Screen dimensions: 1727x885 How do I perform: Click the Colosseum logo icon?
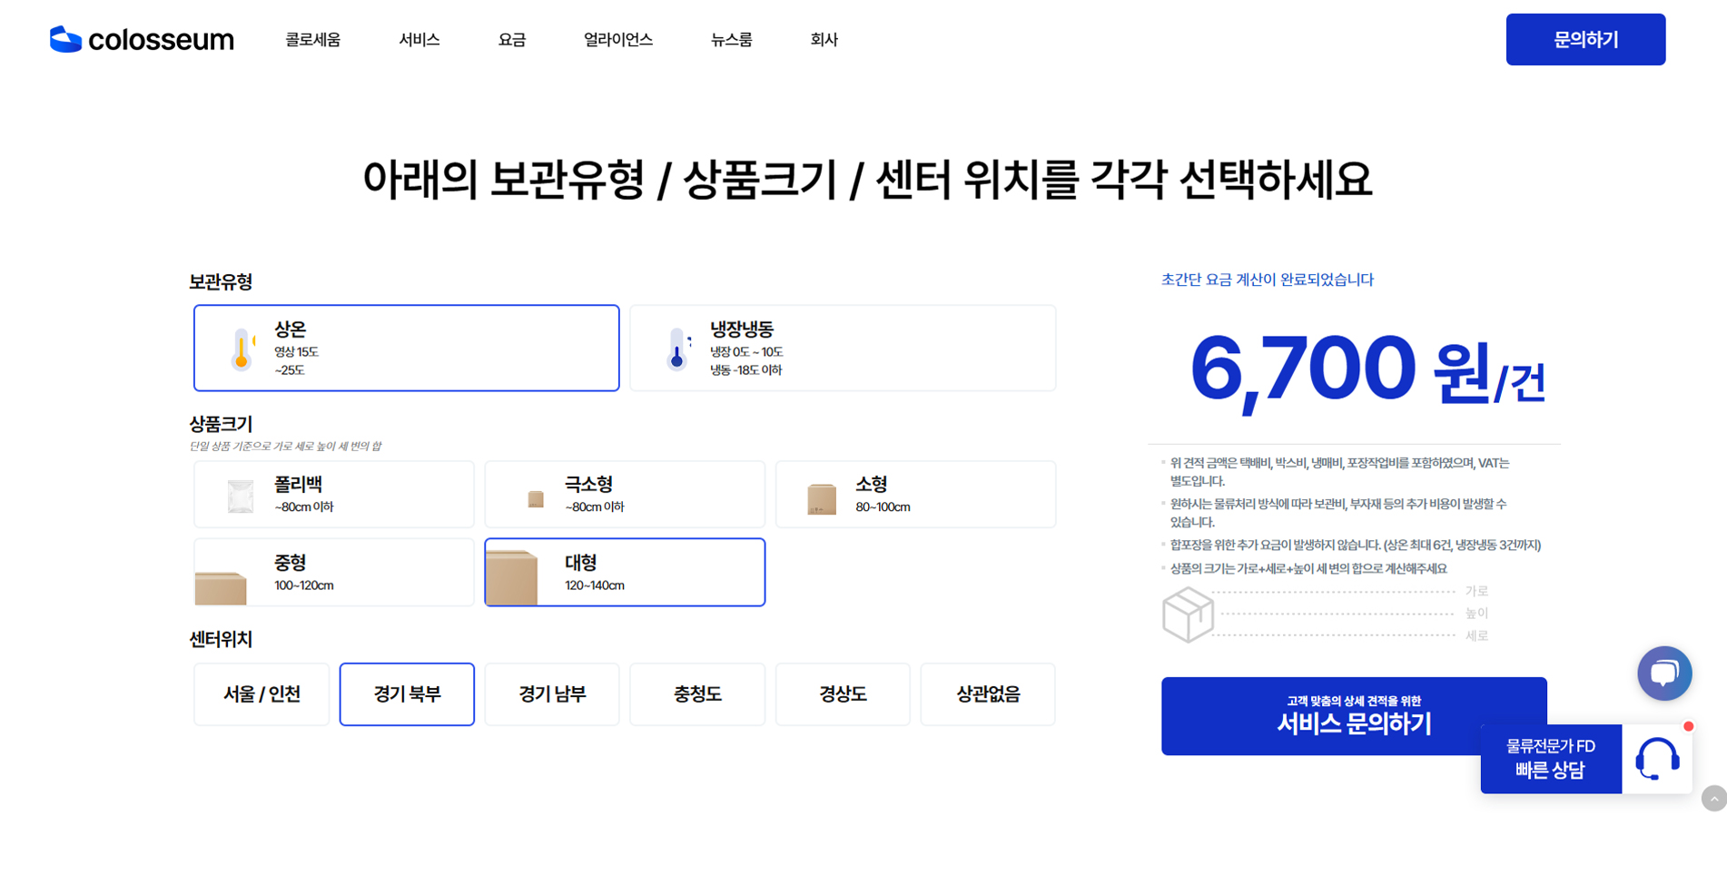(x=65, y=39)
